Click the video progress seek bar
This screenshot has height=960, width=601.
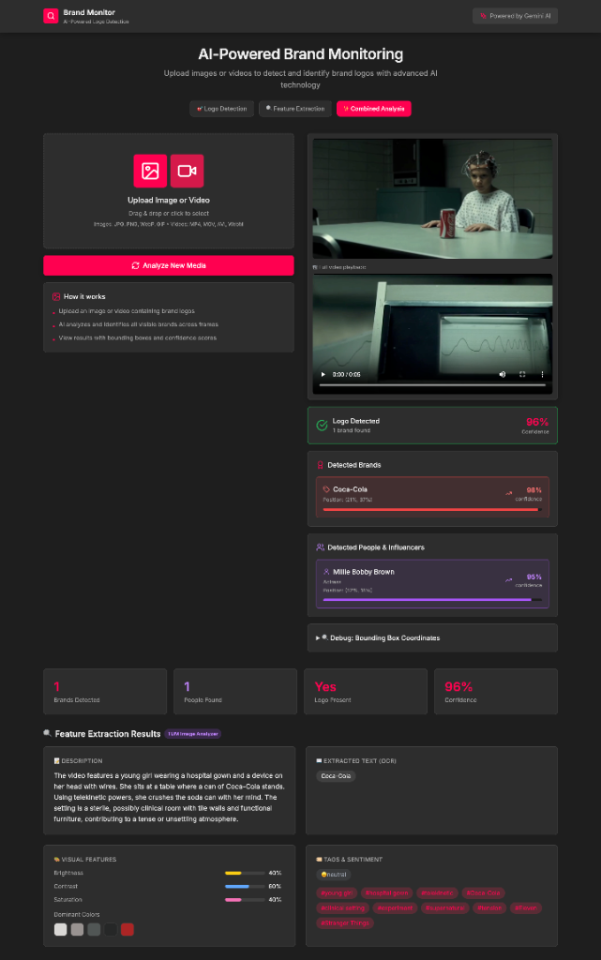(432, 385)
